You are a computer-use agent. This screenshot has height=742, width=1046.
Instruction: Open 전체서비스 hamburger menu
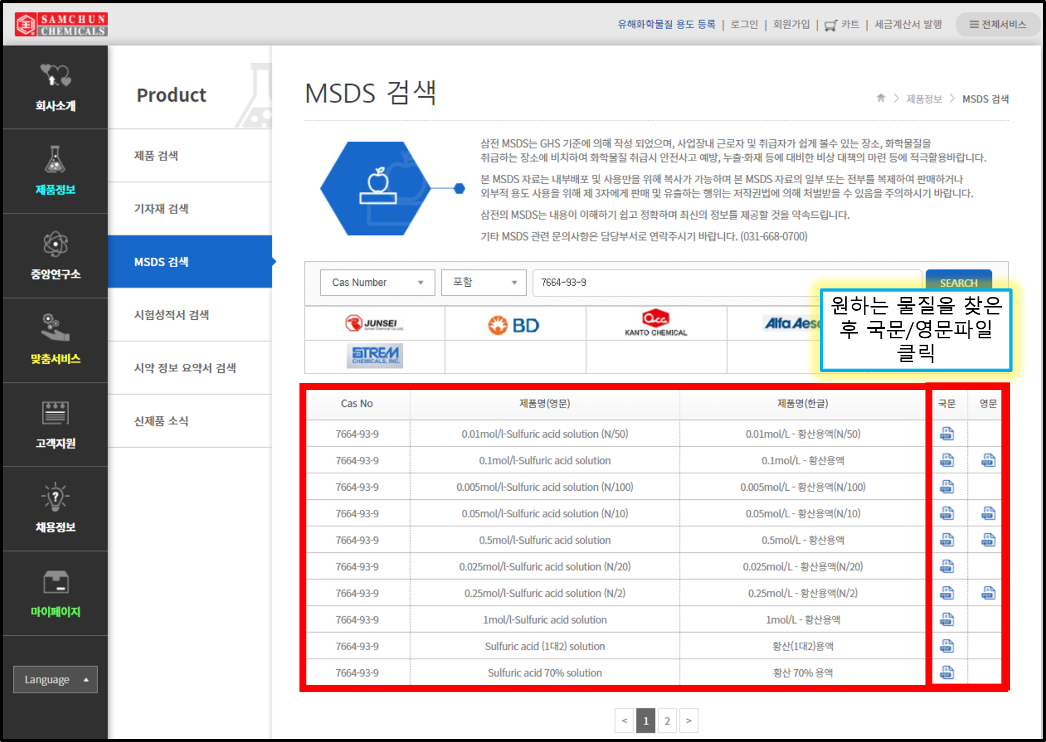pyautogui.click(x=997, y=24)
